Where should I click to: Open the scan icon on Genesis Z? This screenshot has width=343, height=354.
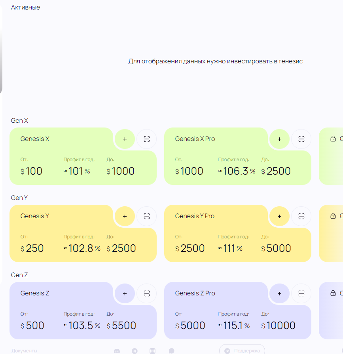147,293
